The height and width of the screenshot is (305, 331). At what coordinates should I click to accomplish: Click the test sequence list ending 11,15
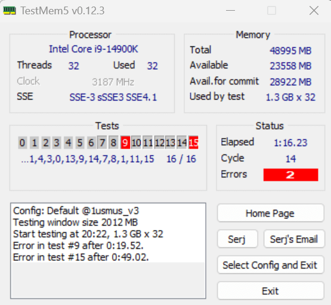click(88, 158)
